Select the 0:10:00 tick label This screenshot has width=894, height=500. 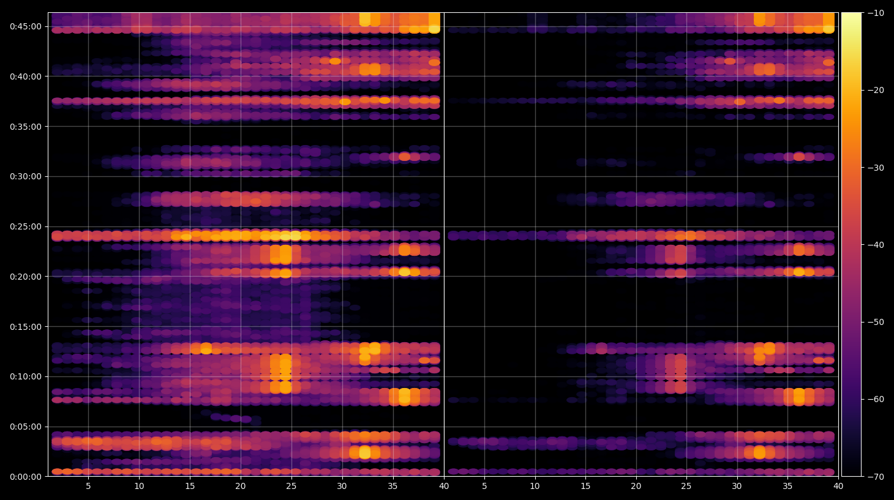26,376
